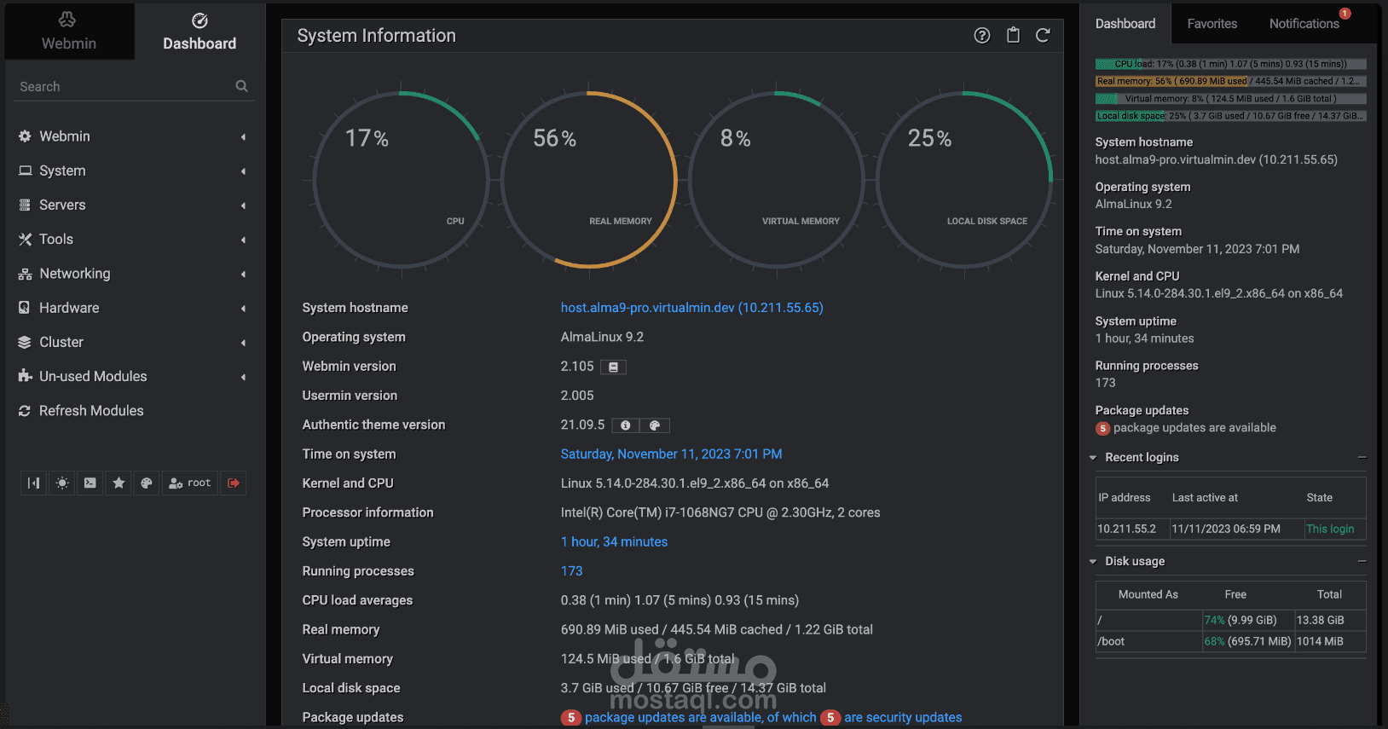Click 'package updates are available' in right panel
The height and width of the screenshot is (729, 1388).
tap(1194, 428)
